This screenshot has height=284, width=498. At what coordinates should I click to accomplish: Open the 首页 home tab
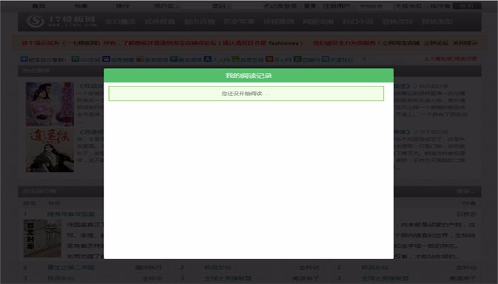39,6
